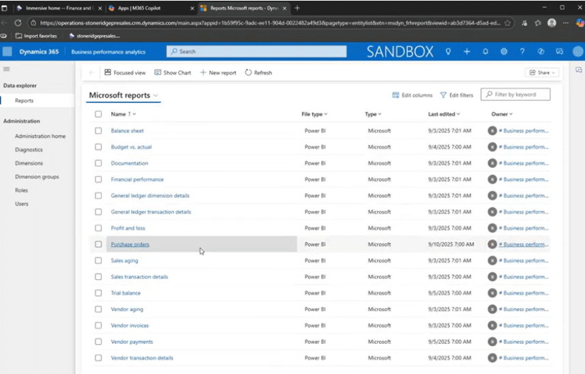This screenshot has height=374, width=585.
Task: Click the plus icon in blue header
Action: click(467, 52)
